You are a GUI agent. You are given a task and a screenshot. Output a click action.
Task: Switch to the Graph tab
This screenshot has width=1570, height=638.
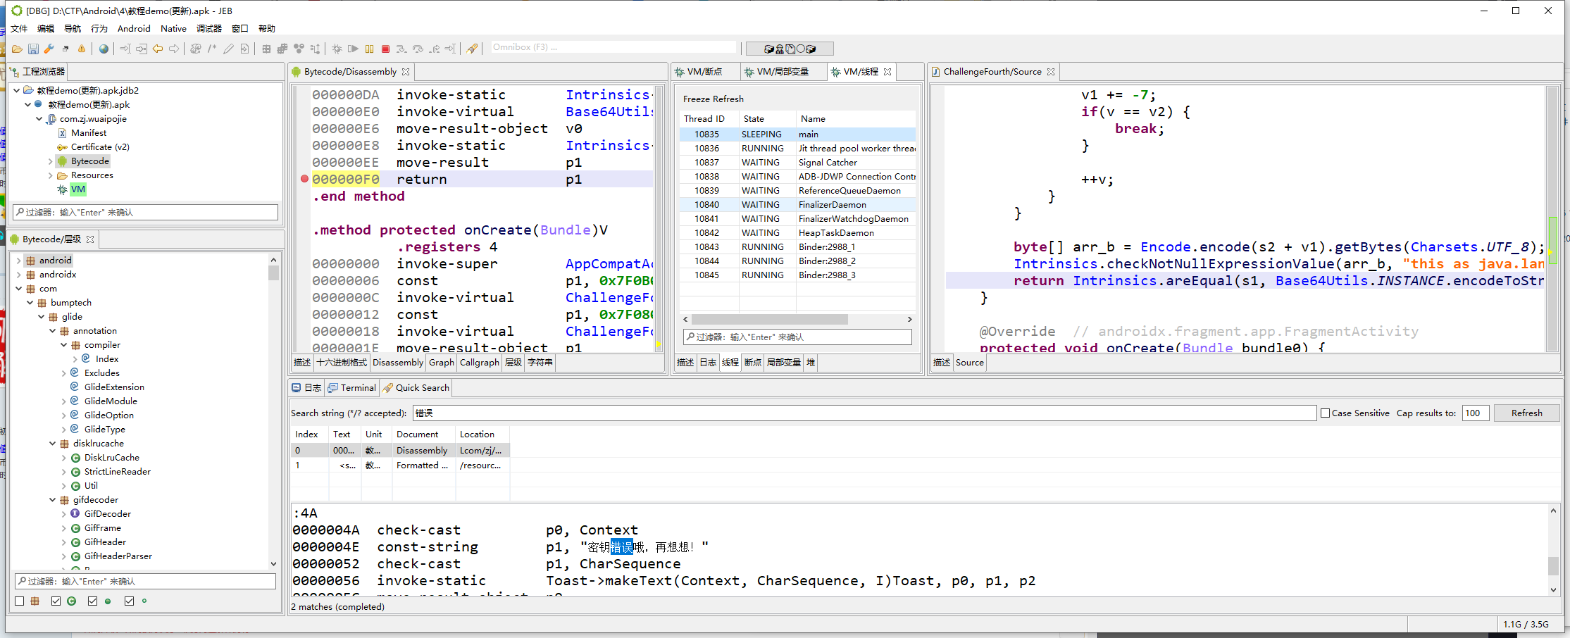(441, 363)
